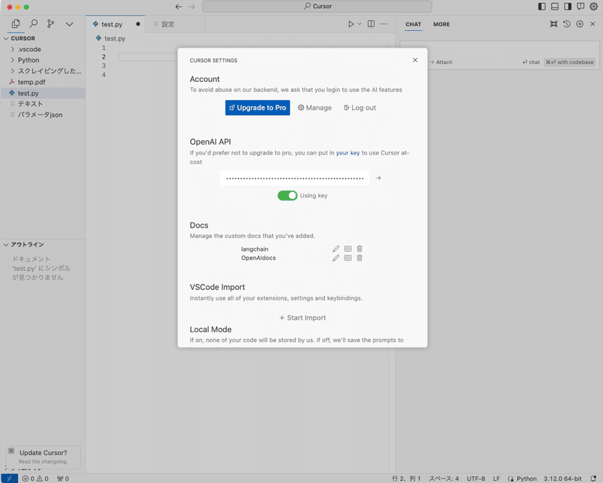Open the Explorer files icon
This screenshot has height=483, width=603.
(16, 24)
